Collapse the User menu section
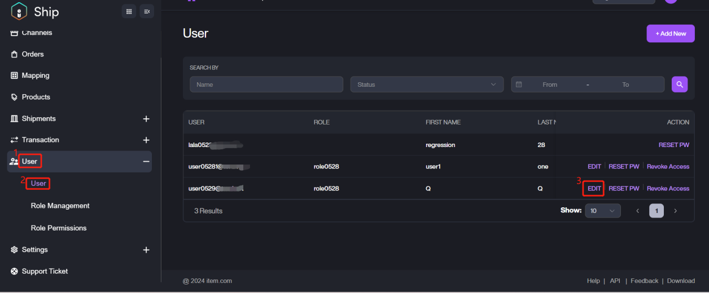Viewport: 709px width, 293px height. pos(146,162)
